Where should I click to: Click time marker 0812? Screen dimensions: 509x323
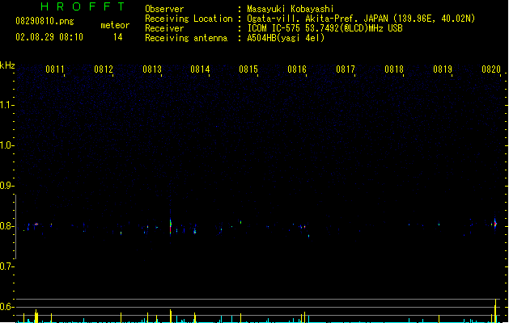point(104,69)
